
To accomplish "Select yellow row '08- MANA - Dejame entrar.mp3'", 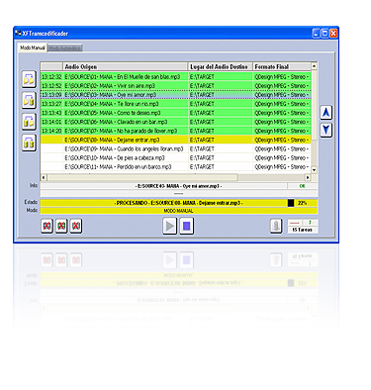I will point(175,140).
